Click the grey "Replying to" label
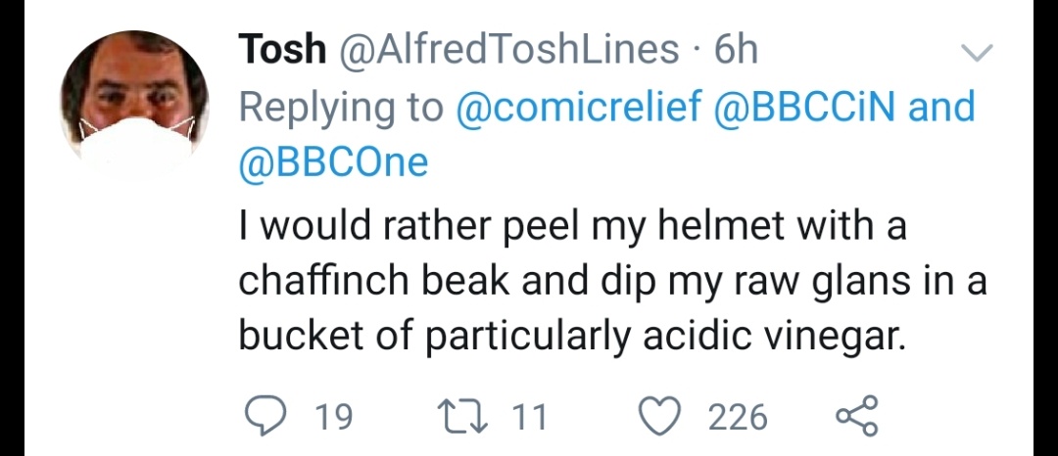1058x456 pixels. (342, 107)
